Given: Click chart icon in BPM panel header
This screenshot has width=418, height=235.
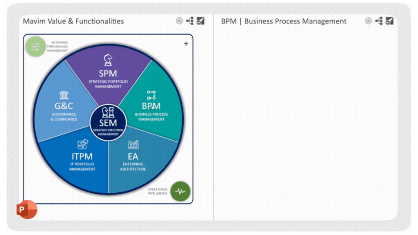Looking at the screenshot, I should click(x=389, y=21).
